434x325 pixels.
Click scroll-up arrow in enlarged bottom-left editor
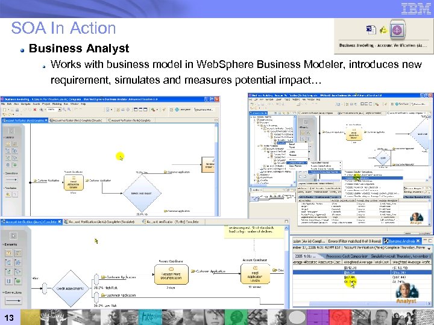point(286,227)
